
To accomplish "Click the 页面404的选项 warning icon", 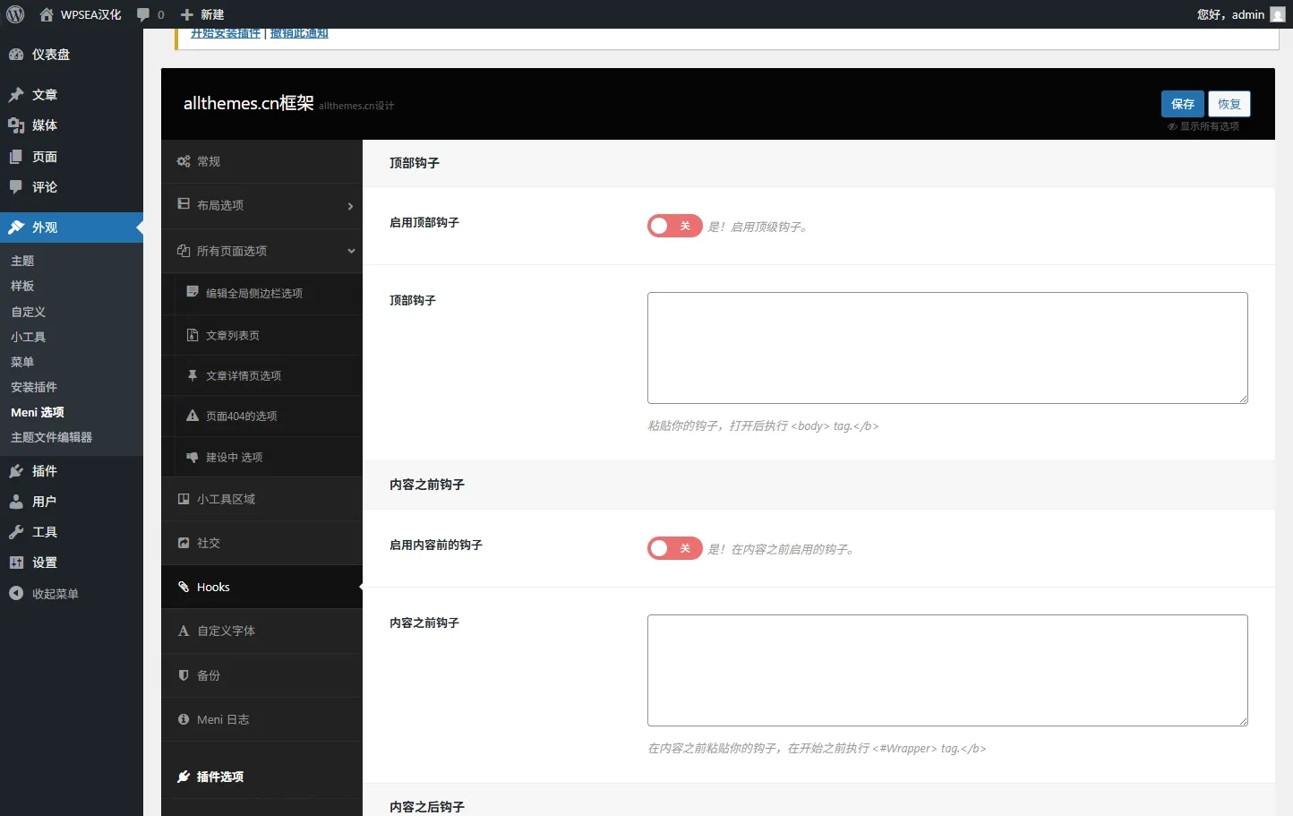I will click(x=193, y=416).
